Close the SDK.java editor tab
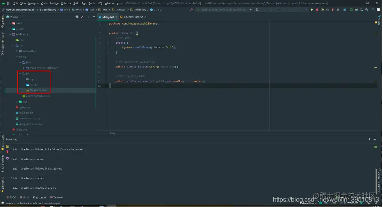The width and height of the screenshot is (383, 207). tap(116, 17)
